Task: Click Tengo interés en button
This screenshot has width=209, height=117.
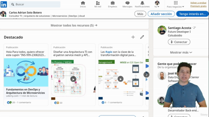Action: tap(192, 14)
